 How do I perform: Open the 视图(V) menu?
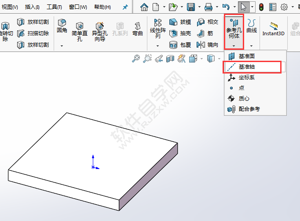[x=10, y=7]
